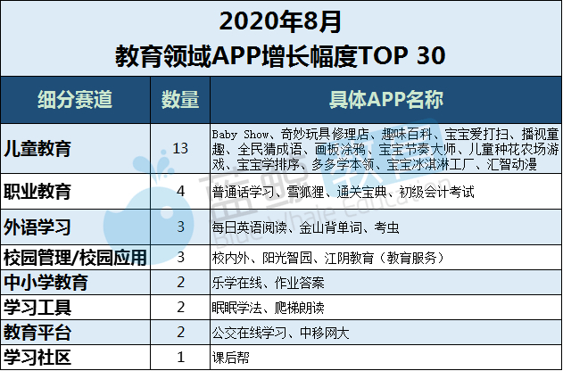Viewport: 563px width, 371px height.
Task: Click the cell listing 乐学在线、作业答案
Action: (386, 283)
